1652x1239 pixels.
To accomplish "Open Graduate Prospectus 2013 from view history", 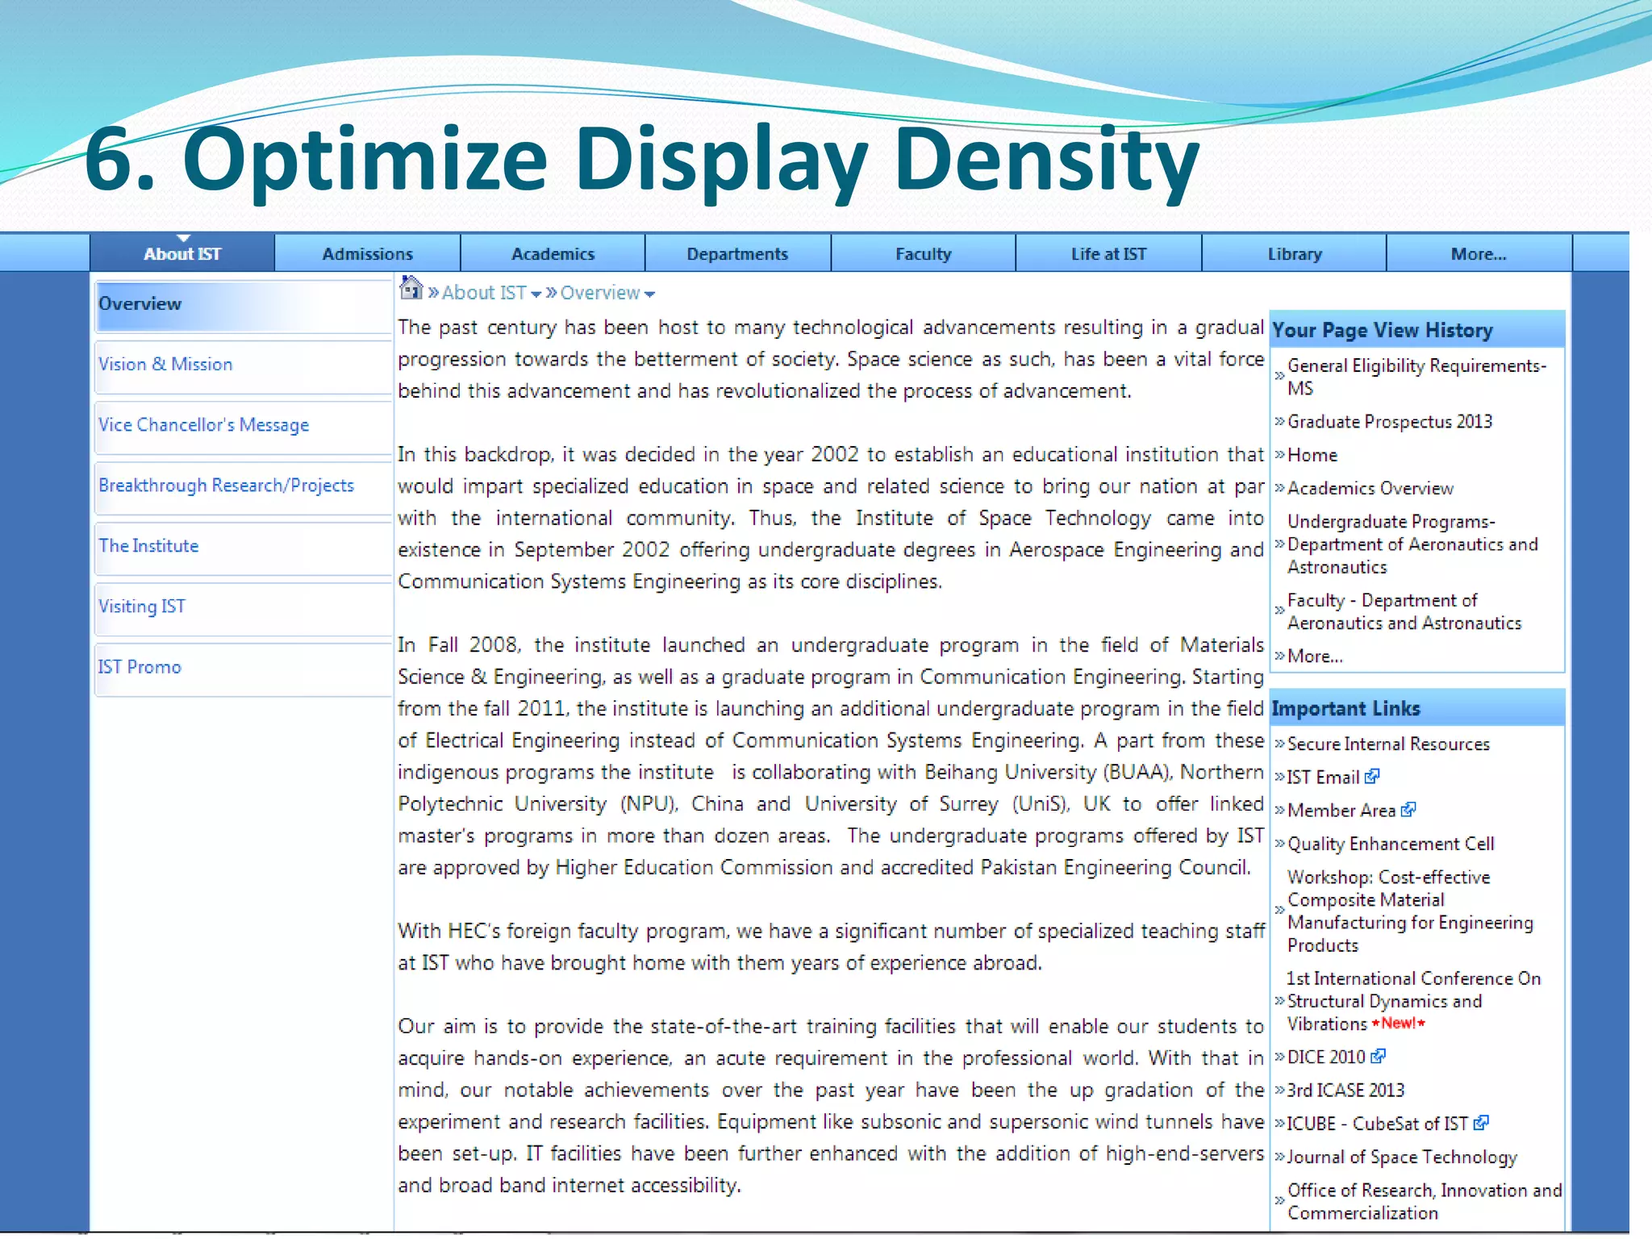I will 1389,422.
